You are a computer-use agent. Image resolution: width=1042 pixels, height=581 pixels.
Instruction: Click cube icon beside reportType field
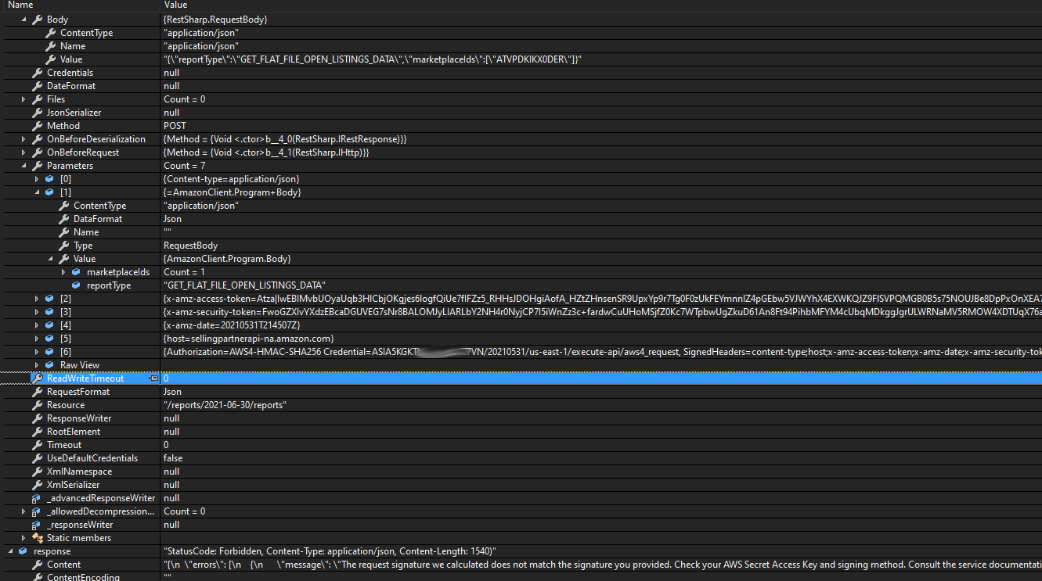coord(77,285)
